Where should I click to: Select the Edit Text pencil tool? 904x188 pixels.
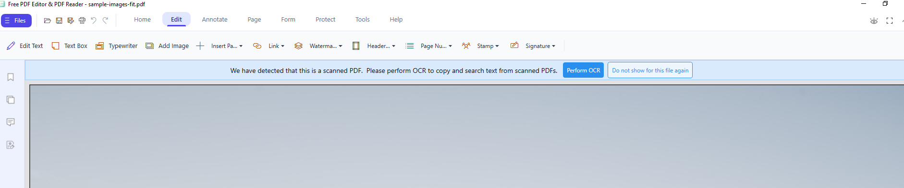pyautogui.click(x=25, y=46)
